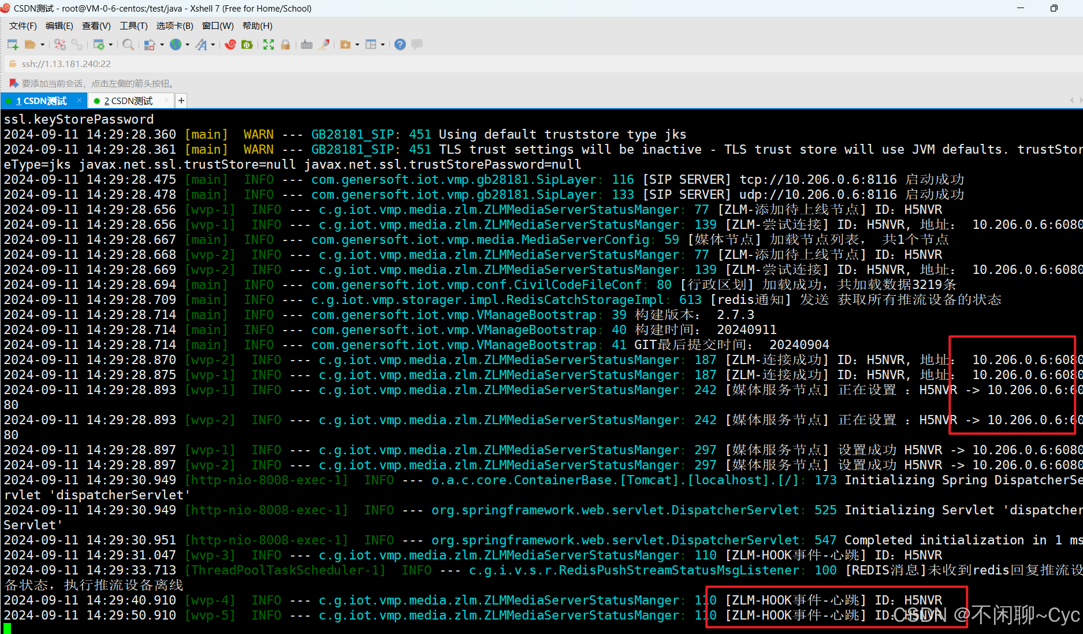Viewport: 1083px width, 634px height.
Task: Select the Find icon (magnifier)
Action: click(128, 44)
